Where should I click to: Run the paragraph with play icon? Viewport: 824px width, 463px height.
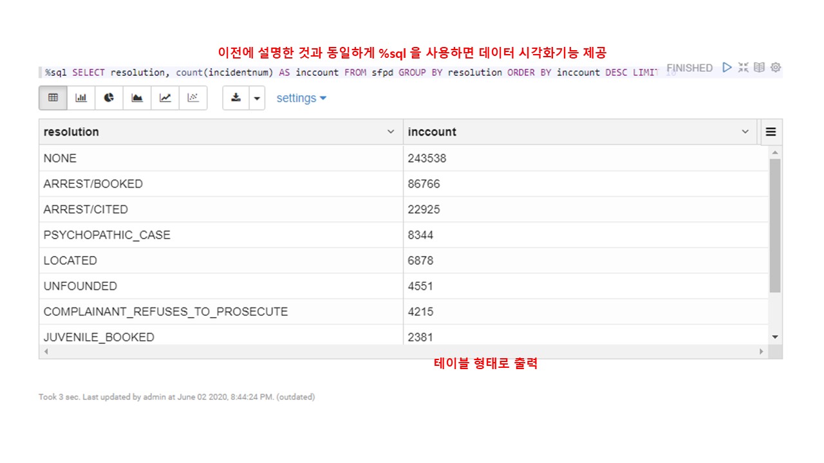(727, 67)
